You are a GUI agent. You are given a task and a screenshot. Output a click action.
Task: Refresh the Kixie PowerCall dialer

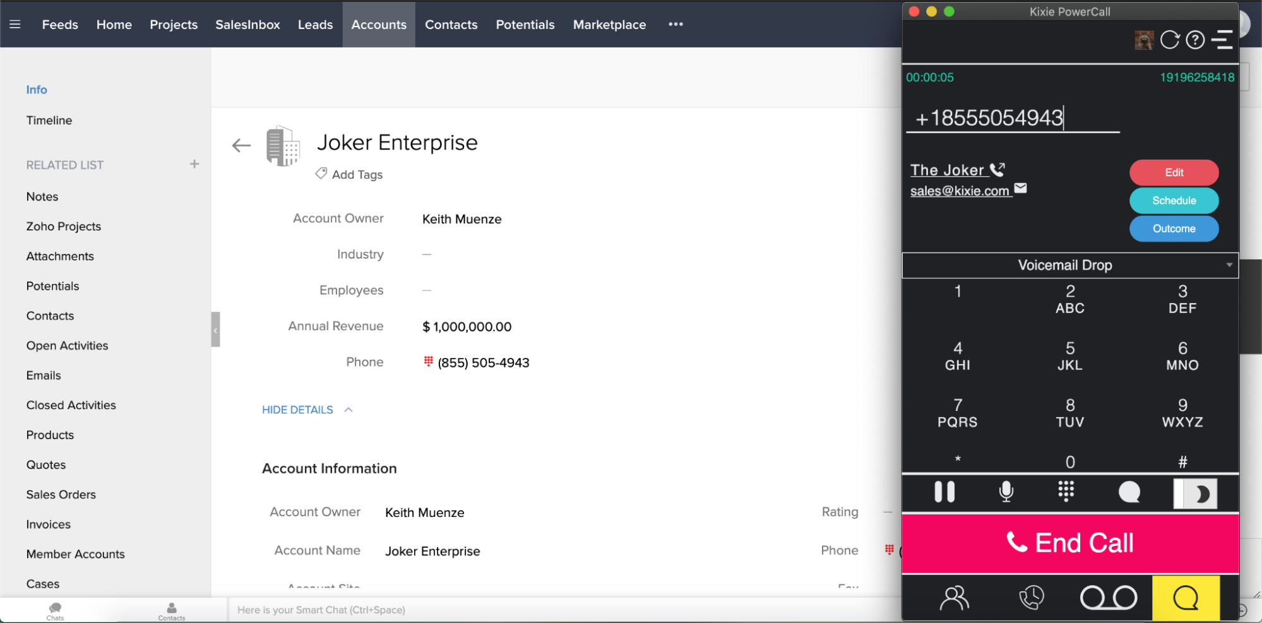click(x=1169, y=40)
